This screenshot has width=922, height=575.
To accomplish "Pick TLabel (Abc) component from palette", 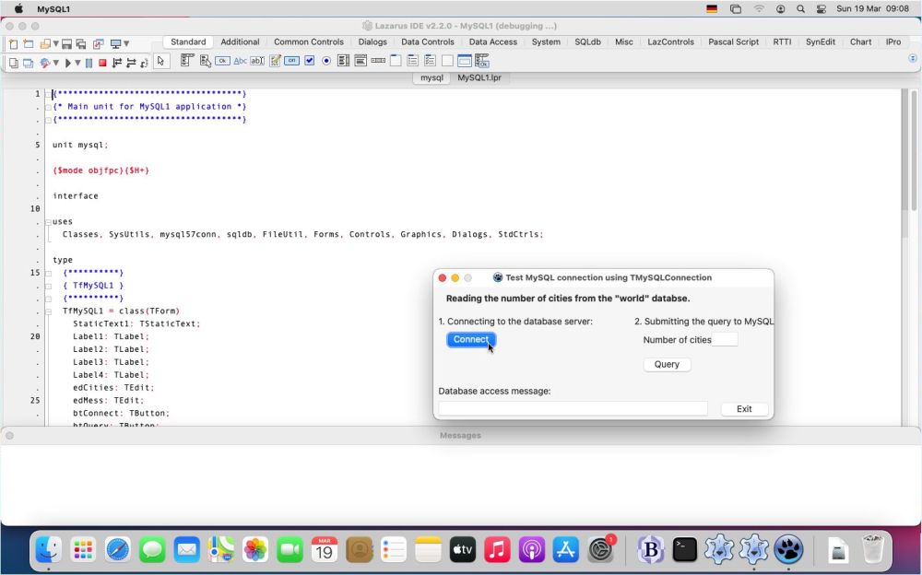I will [x=240, y=61].
